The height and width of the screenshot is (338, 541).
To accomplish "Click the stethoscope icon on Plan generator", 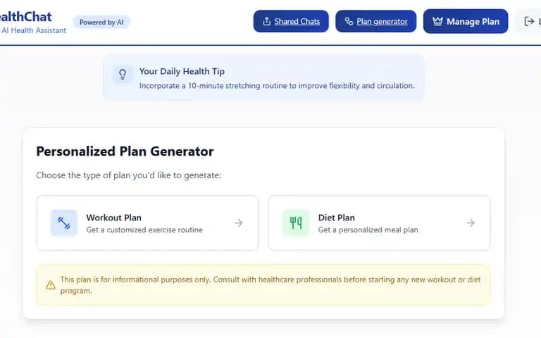I will pyautogui.click(x=349, y=21).
